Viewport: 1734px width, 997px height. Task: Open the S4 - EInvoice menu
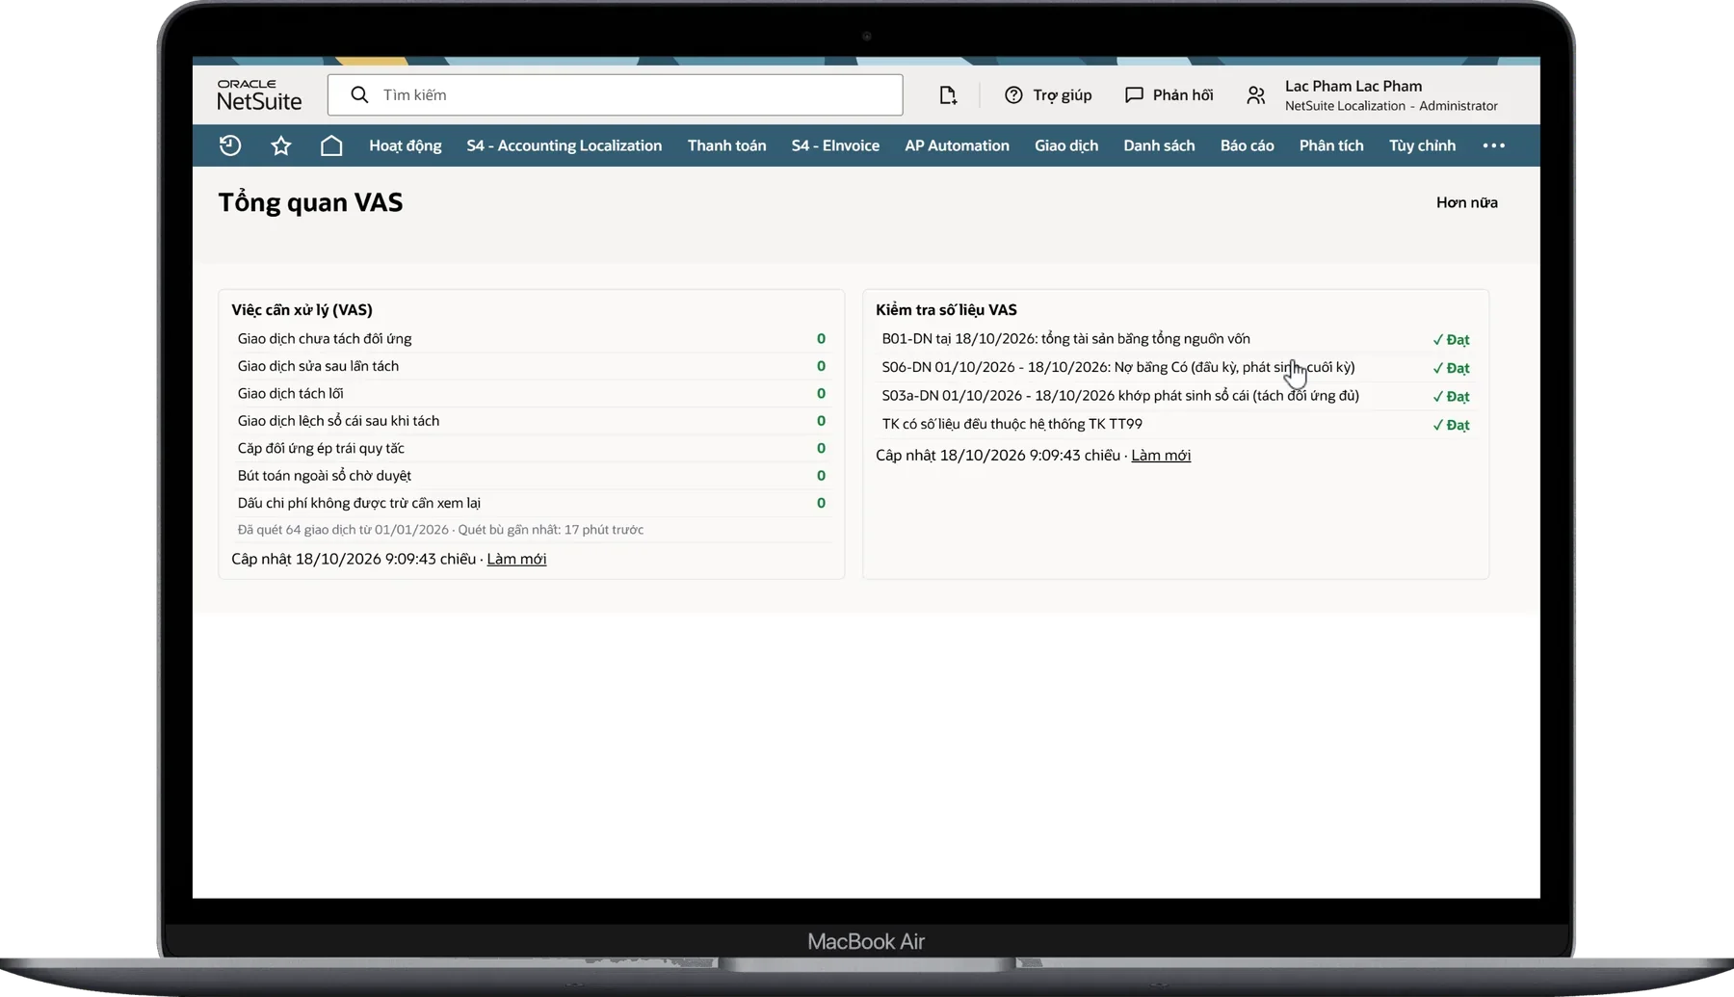835,145
